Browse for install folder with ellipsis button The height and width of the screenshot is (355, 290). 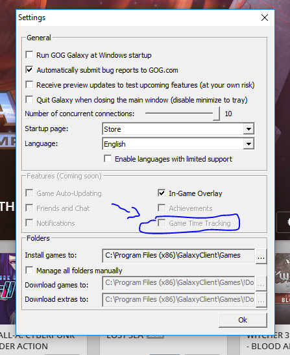261,256
